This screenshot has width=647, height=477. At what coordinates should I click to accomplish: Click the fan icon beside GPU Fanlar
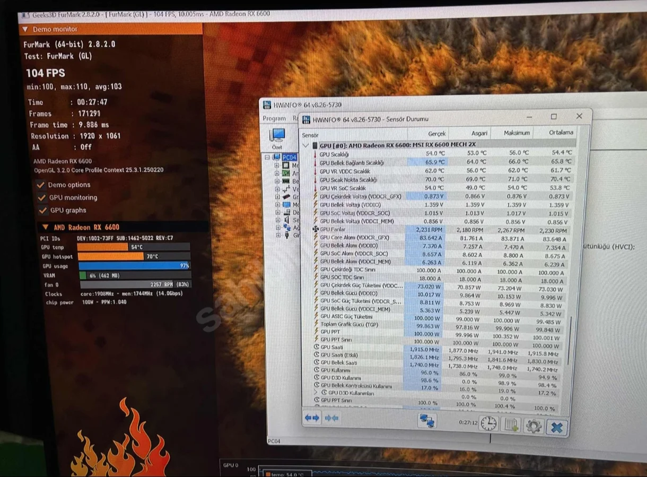(x=316, y=229)
